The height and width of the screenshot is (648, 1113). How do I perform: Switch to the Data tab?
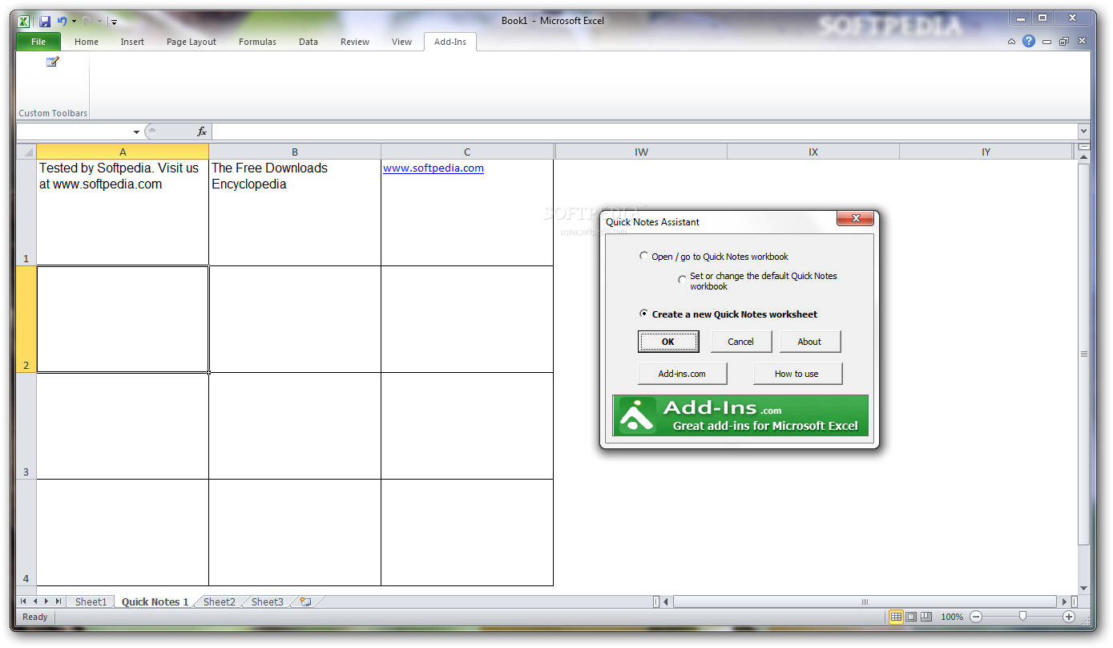pos(308,42)
